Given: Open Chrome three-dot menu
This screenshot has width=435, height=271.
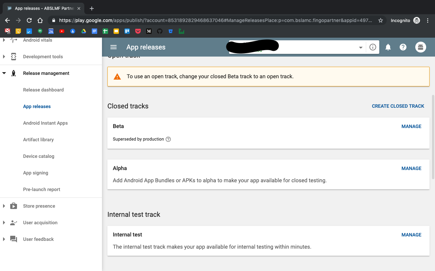Looking at the screenshot, I should [428, 20].
